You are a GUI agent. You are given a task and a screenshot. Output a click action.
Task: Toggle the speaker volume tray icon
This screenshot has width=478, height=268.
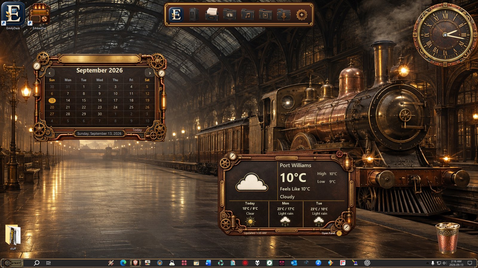(445, 263)
